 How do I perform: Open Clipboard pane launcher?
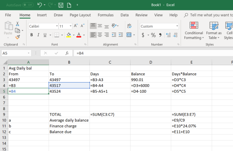click(24, 44)
